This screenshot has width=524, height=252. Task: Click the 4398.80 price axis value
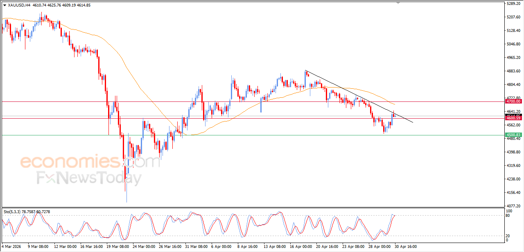click(513, 152)
